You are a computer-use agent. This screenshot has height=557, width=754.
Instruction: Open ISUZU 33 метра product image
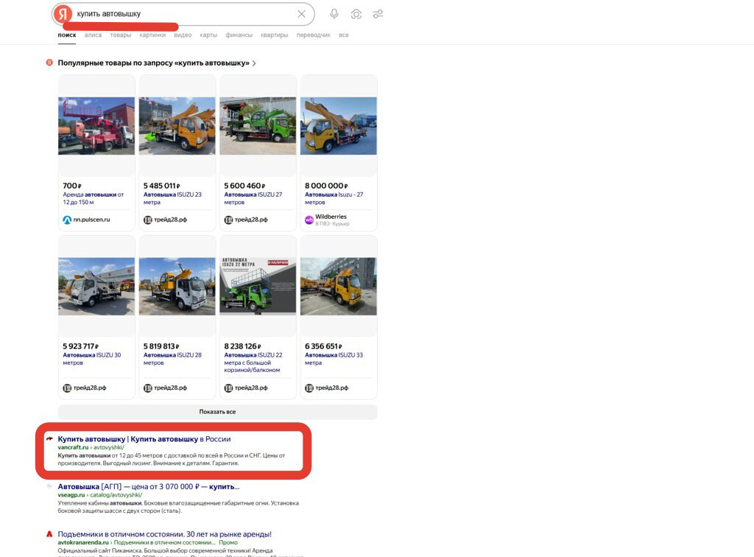pos(339,287)
